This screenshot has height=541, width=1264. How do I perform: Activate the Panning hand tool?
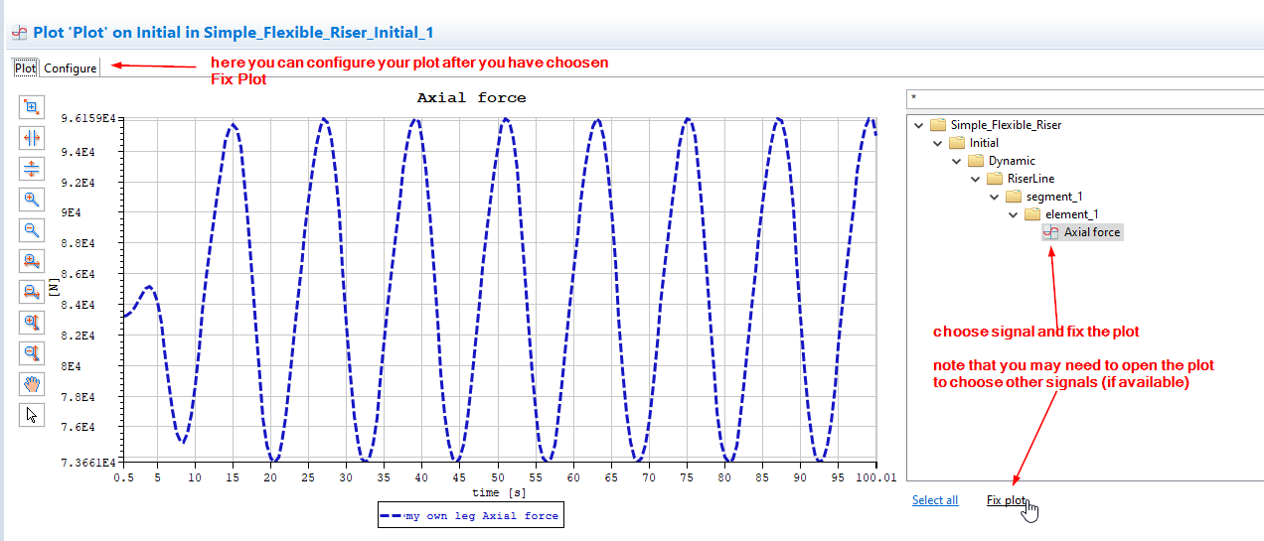coord(32,384)
